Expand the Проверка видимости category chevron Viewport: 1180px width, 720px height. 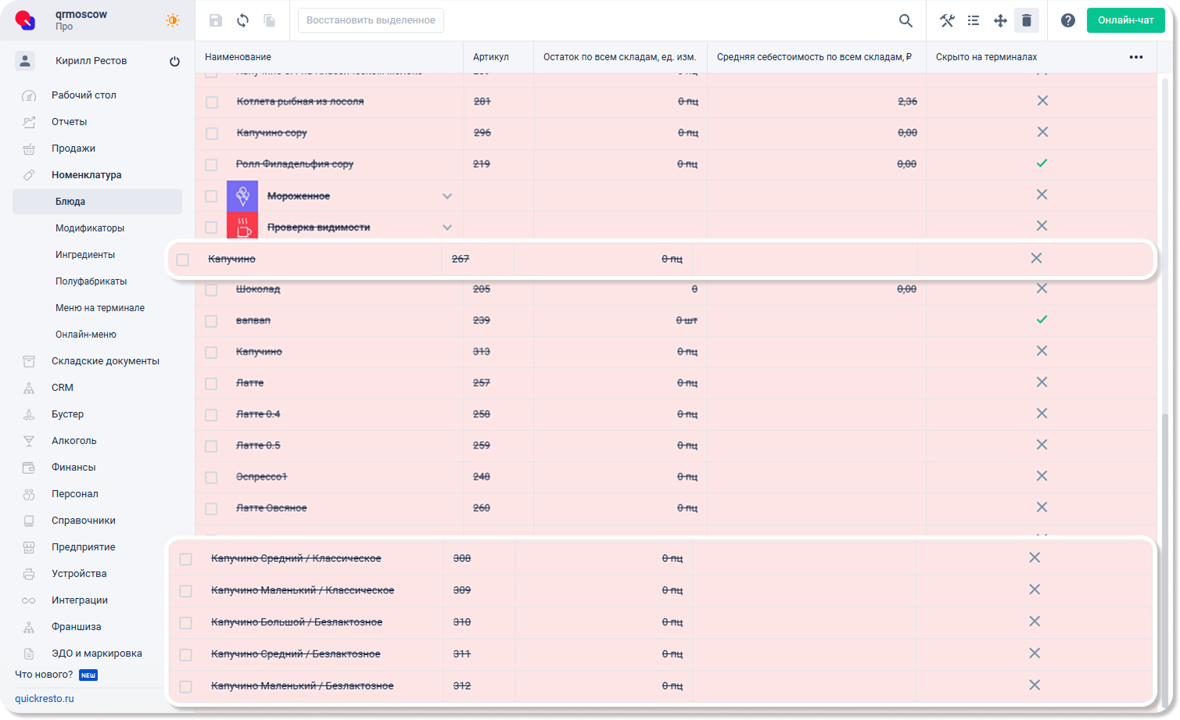coord(447,227)
